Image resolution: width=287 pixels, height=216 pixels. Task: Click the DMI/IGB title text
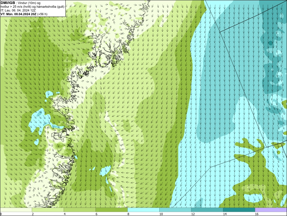click(8, 3)
